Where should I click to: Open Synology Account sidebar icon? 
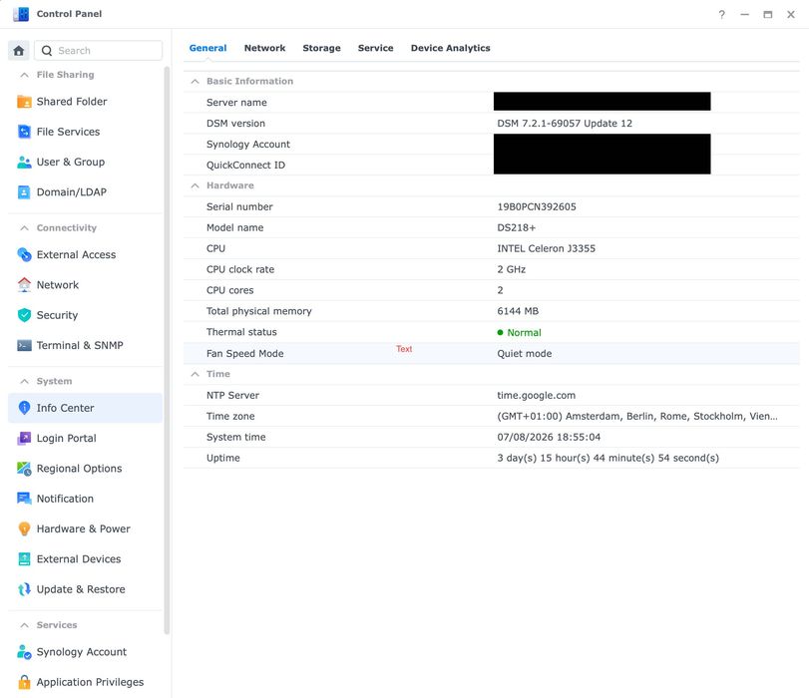24,652
